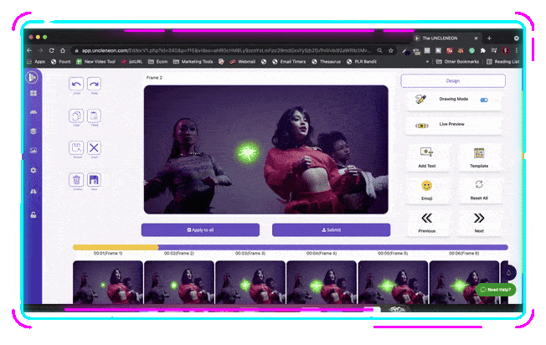Go to Next frame
This screenshot has height=345, width=546.
click(x=479, y=223)
